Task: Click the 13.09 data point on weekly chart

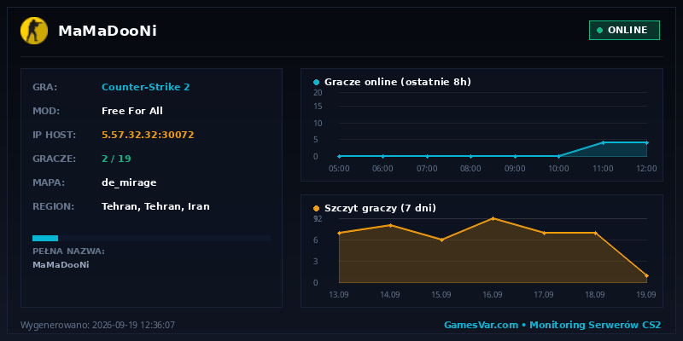Action: [x=339, y=233]
